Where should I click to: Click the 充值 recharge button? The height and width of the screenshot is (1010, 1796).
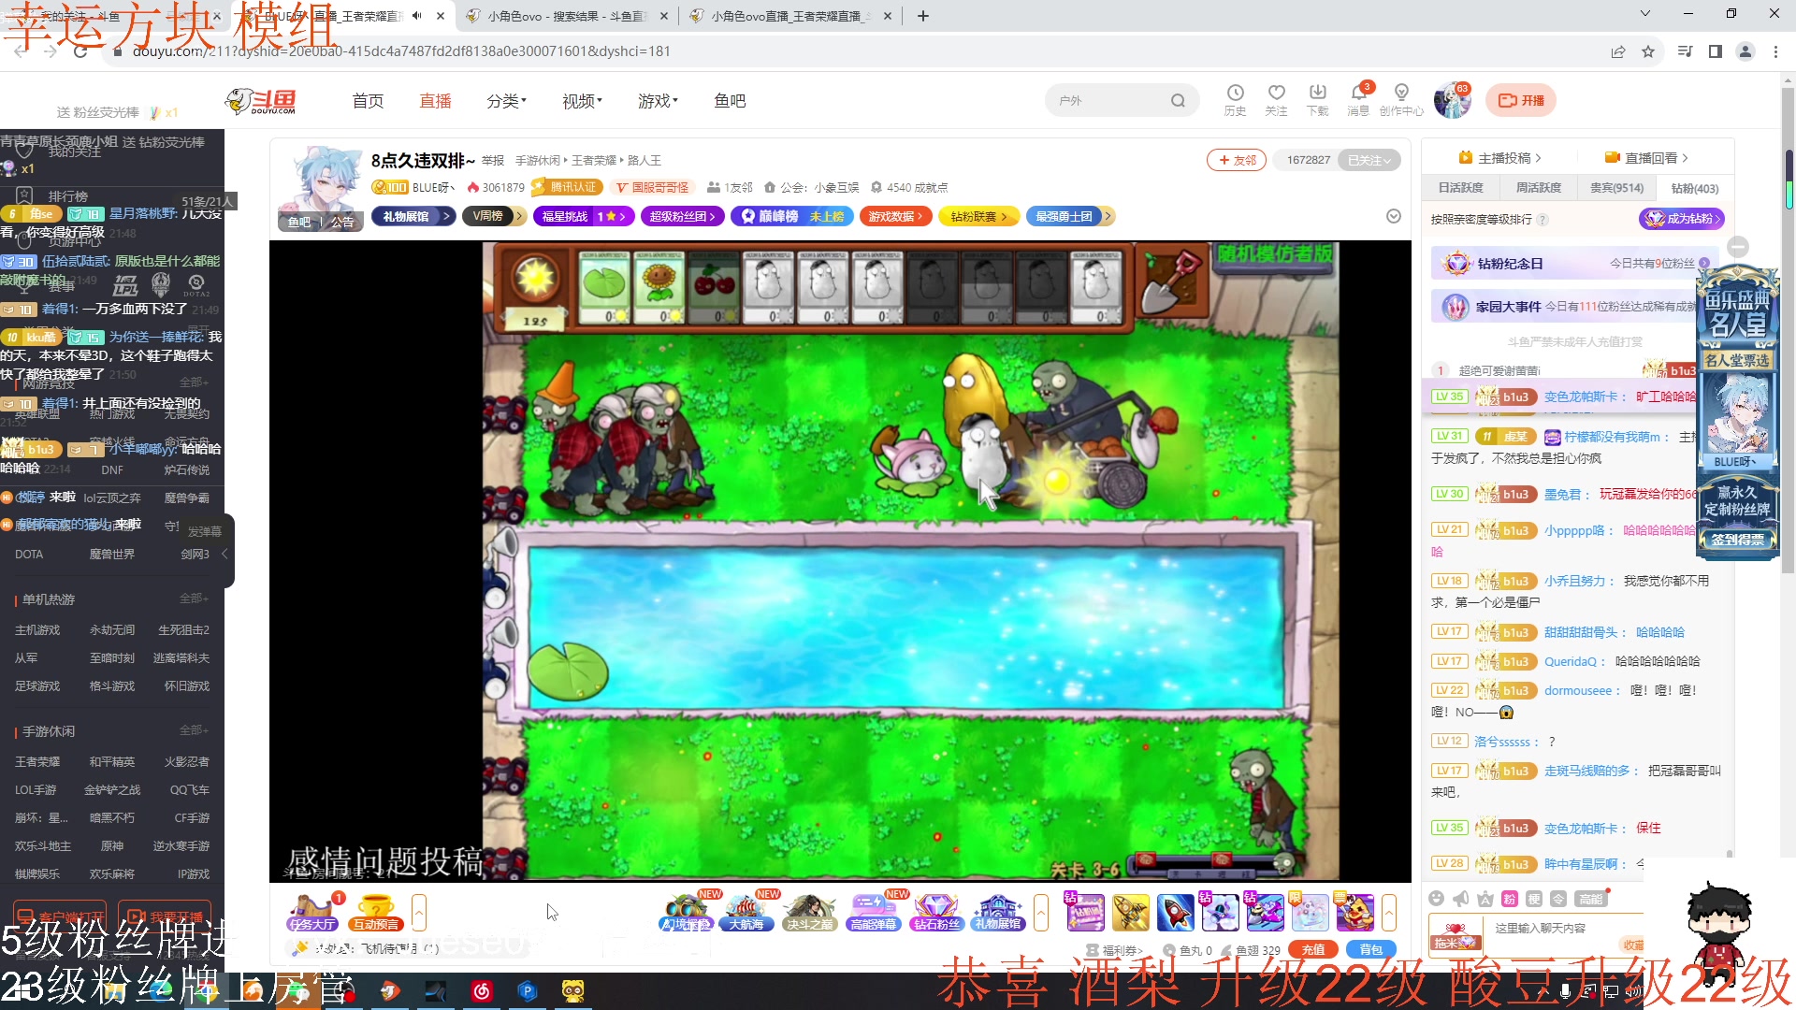1312,949
